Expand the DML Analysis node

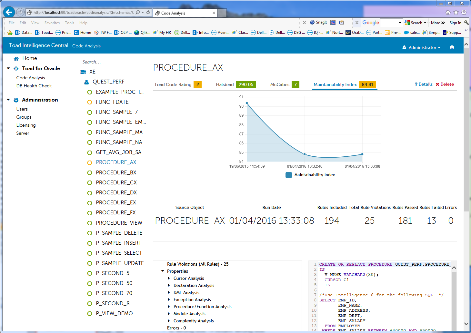pos(169,292)
